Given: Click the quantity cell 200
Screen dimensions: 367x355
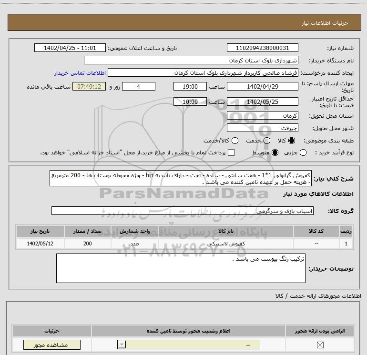Looking at the screenshot, I should (x=88, y=243).
